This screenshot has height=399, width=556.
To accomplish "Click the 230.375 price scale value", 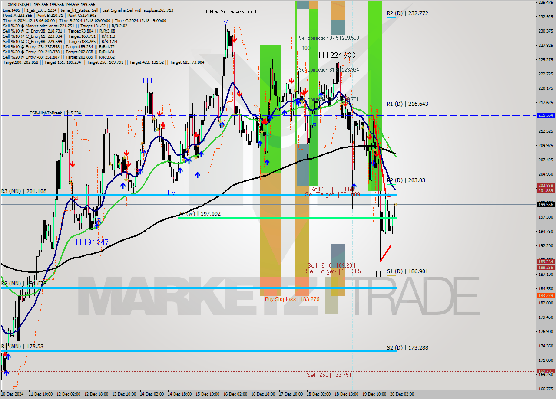I will [x=546, y=31].
